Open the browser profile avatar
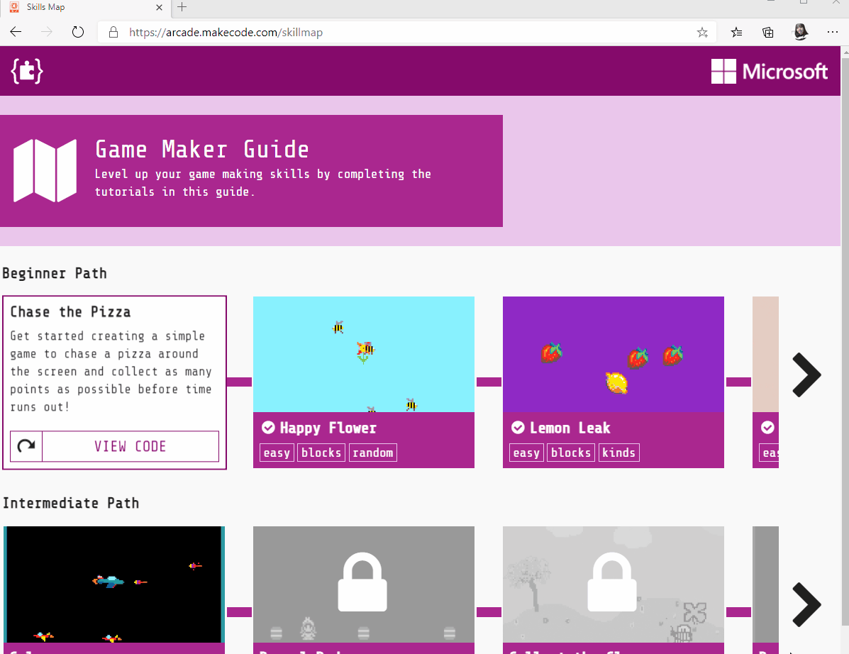The width and height of the screenshot is (849, 654). tap(800, 32)
